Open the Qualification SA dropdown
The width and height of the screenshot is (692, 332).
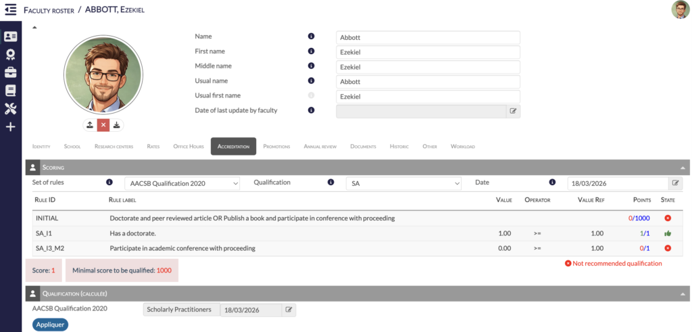(403, 183)
